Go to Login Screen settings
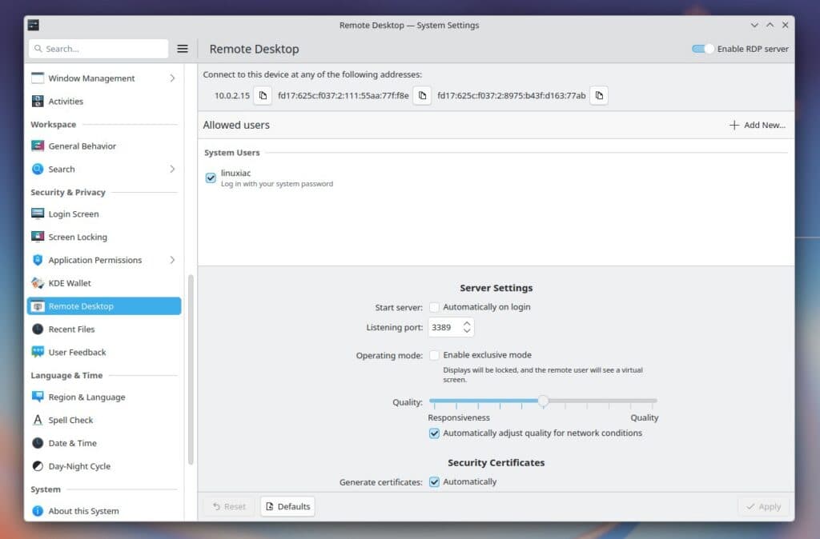820x539 pixels. pos(104,214)
